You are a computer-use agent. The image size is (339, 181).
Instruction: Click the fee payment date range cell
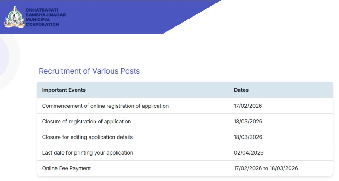point(266,168)
